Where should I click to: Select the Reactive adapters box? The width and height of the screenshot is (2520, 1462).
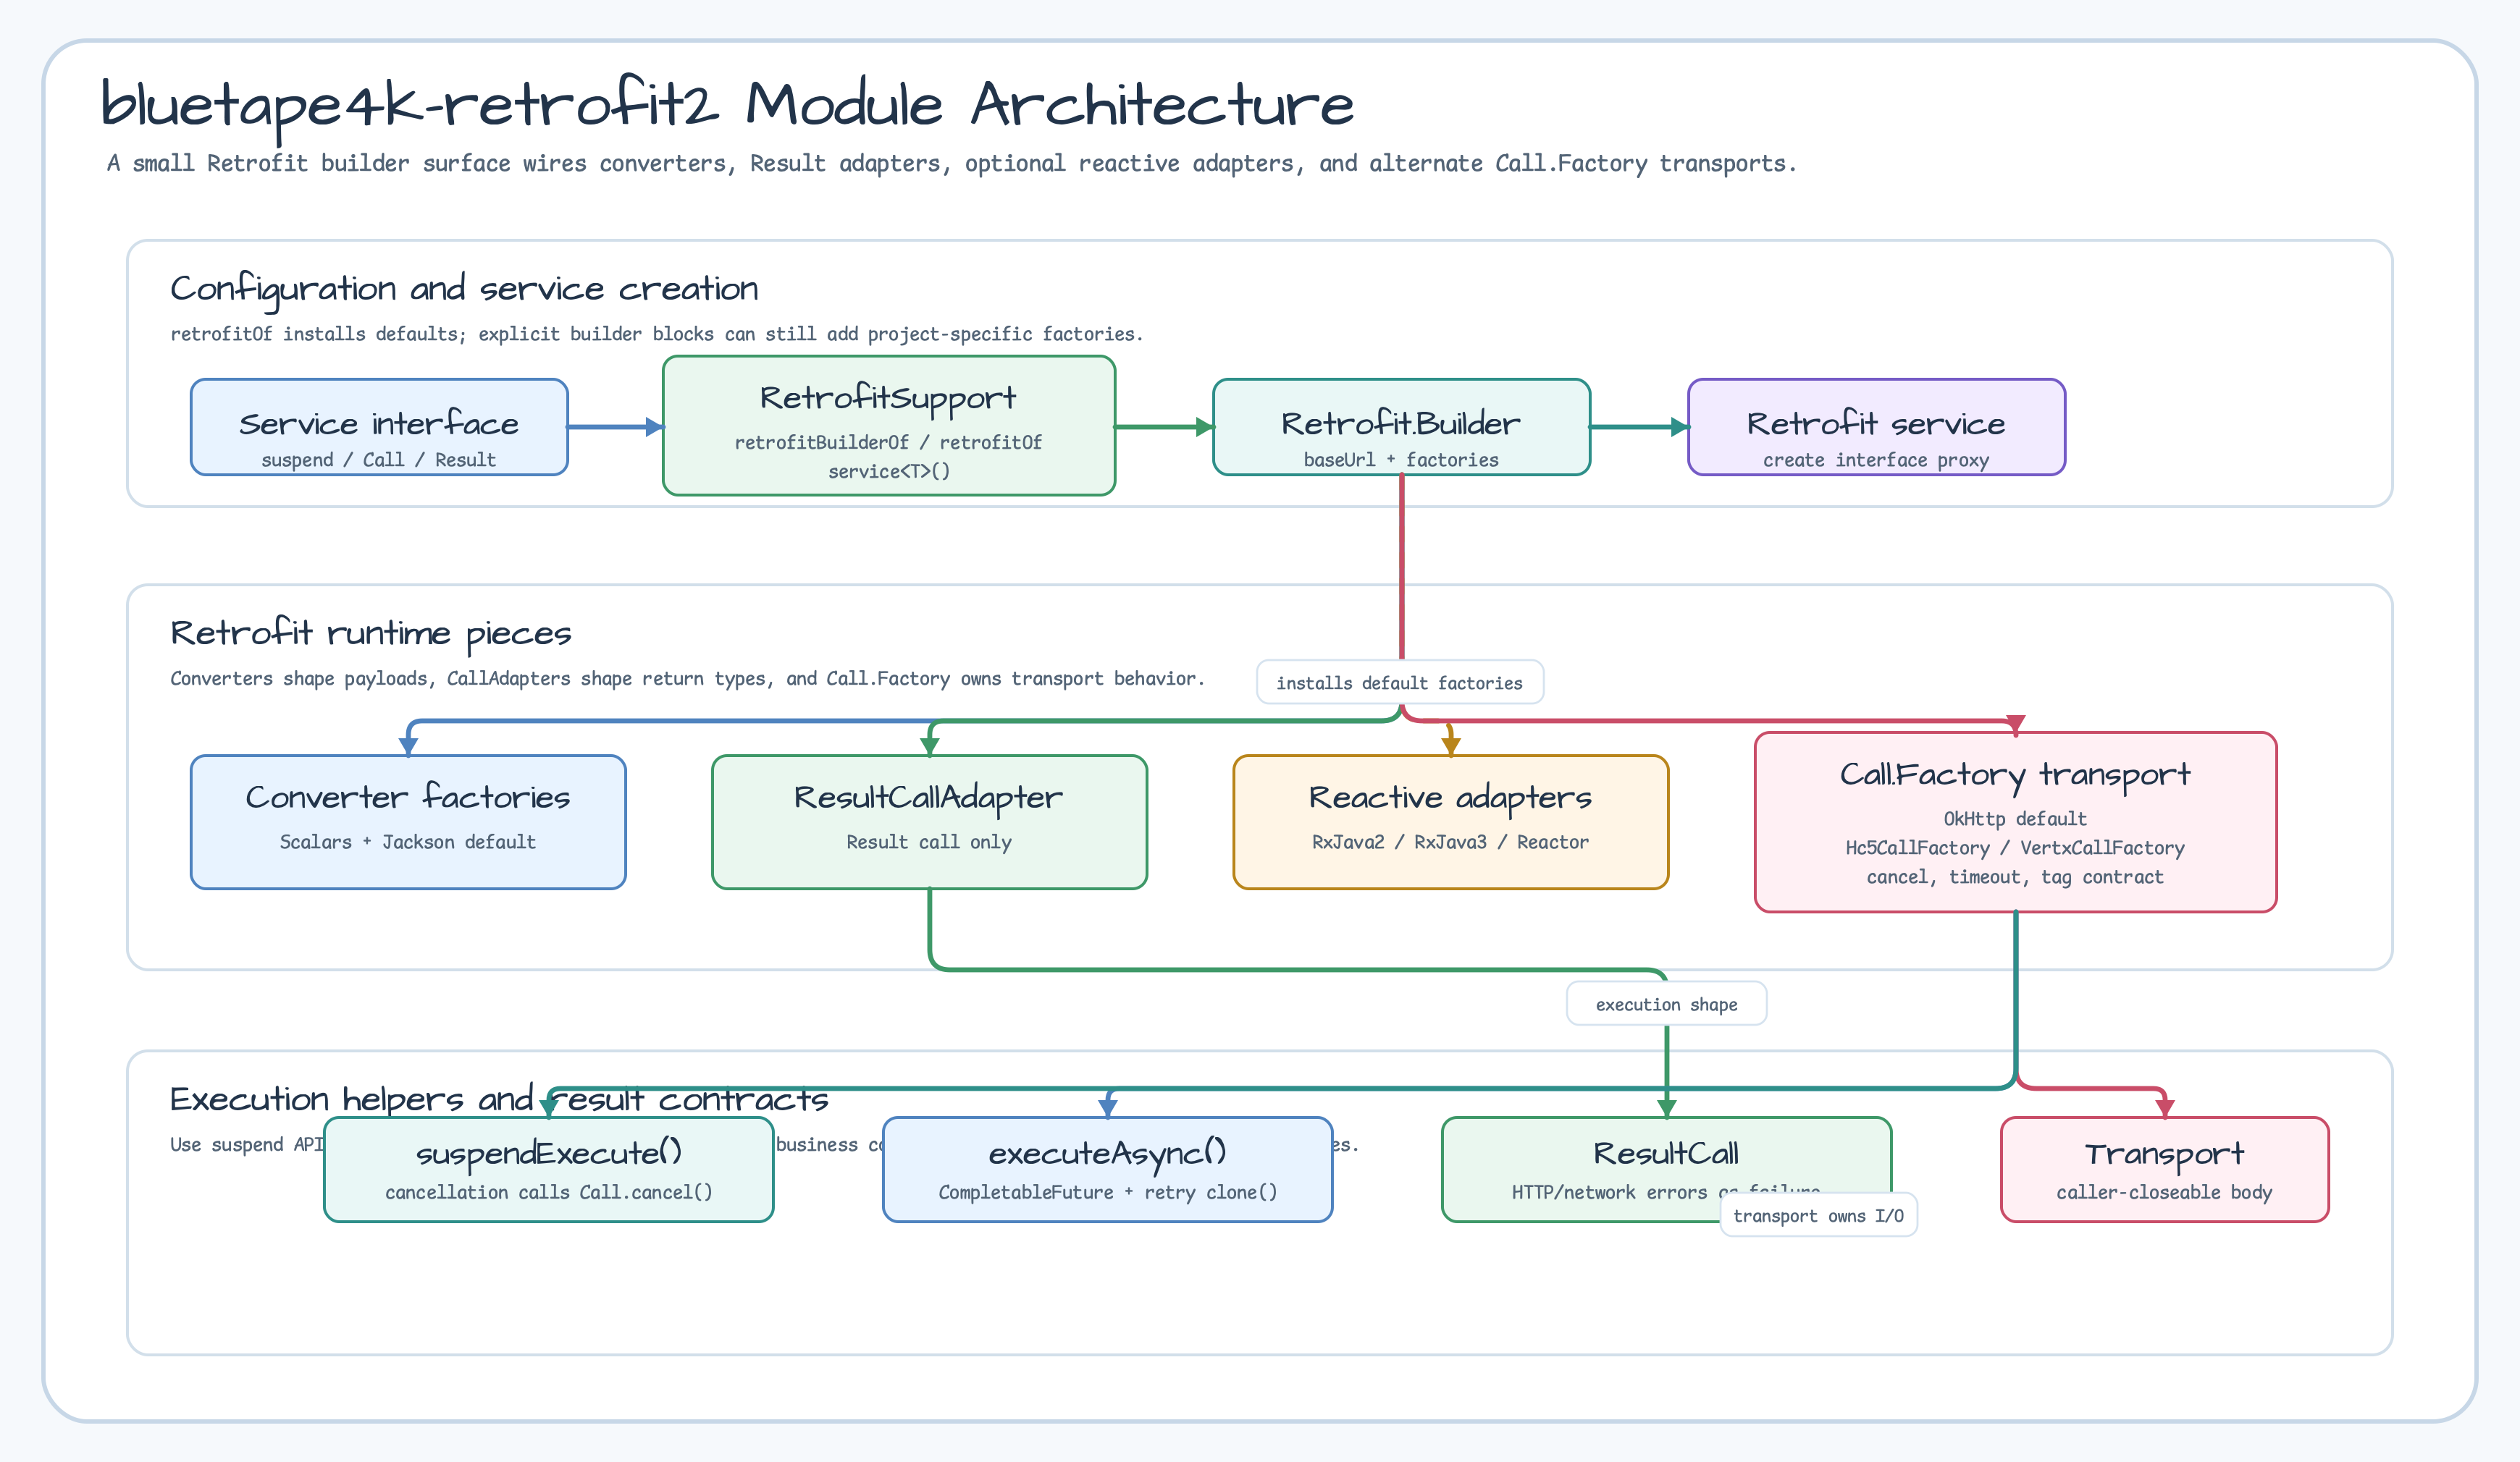tap(1451, 821)
